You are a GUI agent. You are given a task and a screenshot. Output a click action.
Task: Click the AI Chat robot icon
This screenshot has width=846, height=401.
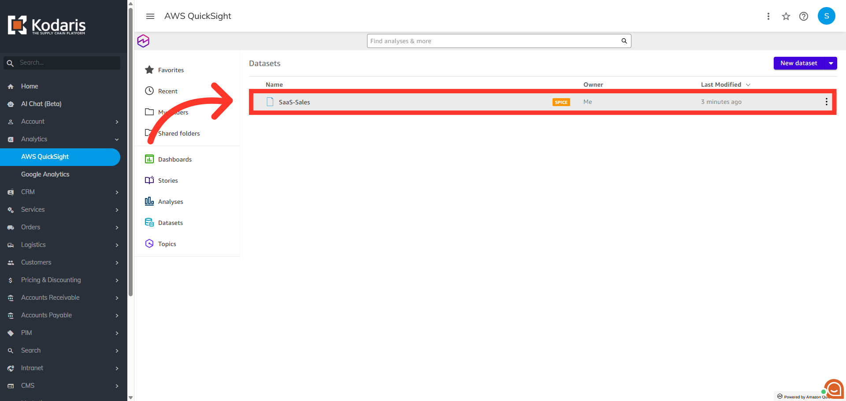11,104
